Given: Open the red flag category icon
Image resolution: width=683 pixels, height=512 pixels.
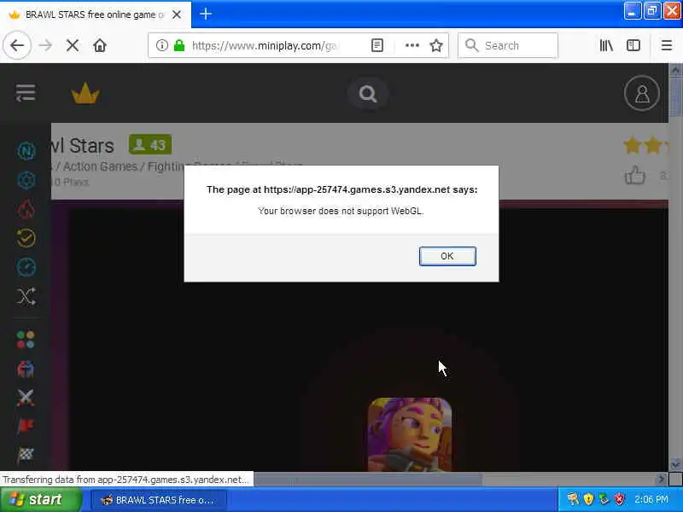Looking at the screenshot, I should pos(26,426).
